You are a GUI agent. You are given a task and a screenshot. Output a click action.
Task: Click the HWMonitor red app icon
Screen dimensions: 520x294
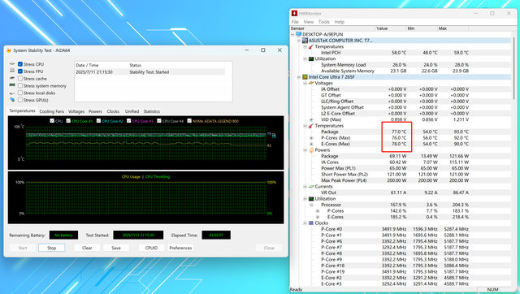point(294,13)
